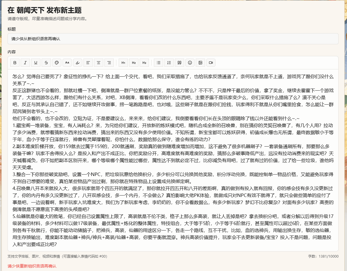Open the emoji picker
The width and height of the screenshot is (347, 271).
pos(190,63)
